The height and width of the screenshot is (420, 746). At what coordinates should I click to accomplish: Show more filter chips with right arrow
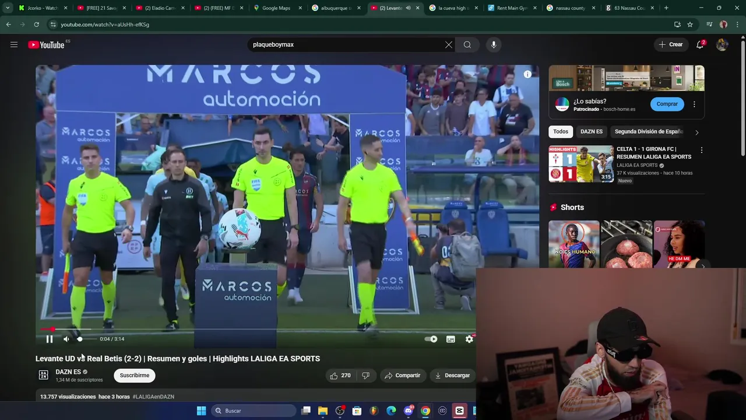pos(696,132)
